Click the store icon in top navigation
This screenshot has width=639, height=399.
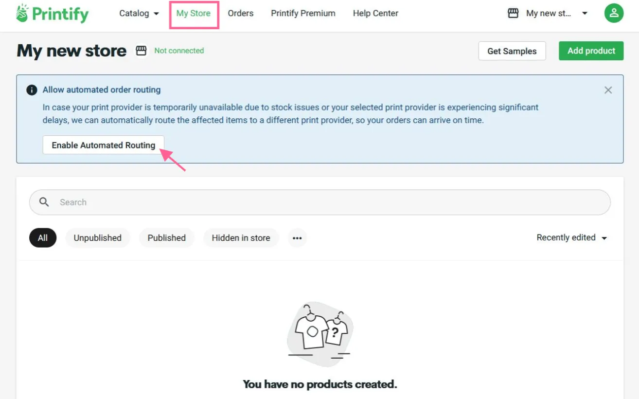pos(513,14)
